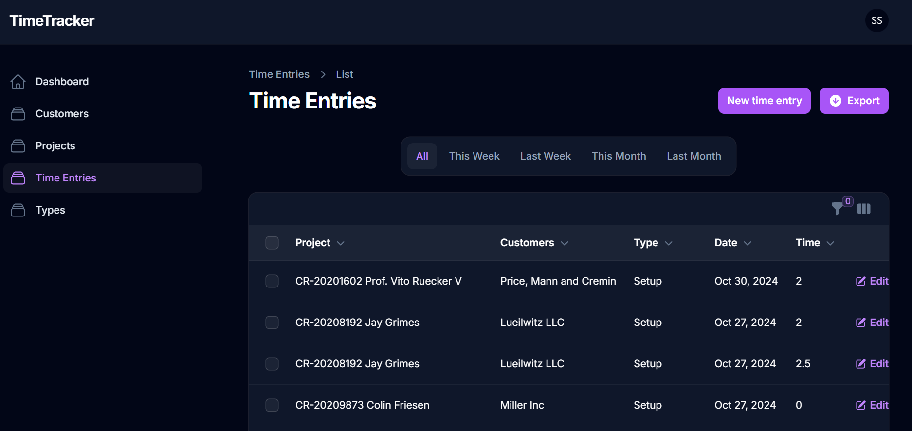The height and width of the screenshot is (431, 912).
Task: Click the TimeTracker logo text
Action: click(x=52, y=20)
